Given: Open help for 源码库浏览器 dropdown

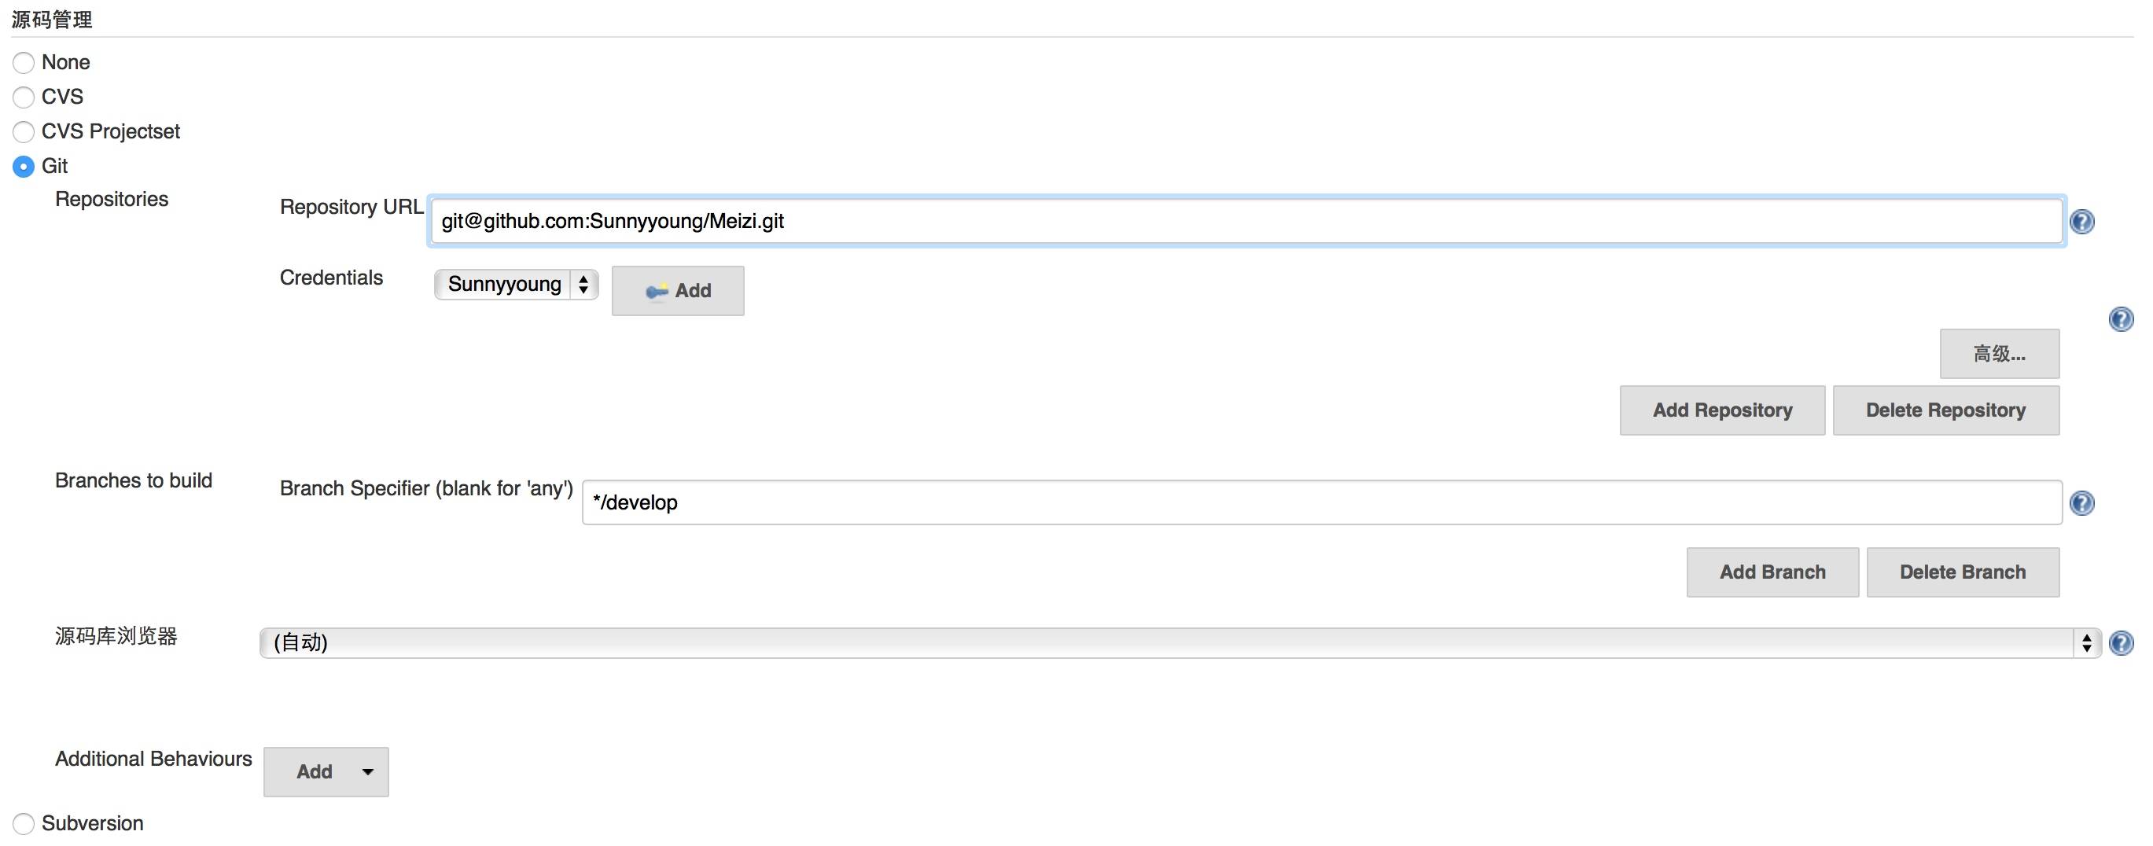Looking at the screenshot, I should coord(2121,643).
